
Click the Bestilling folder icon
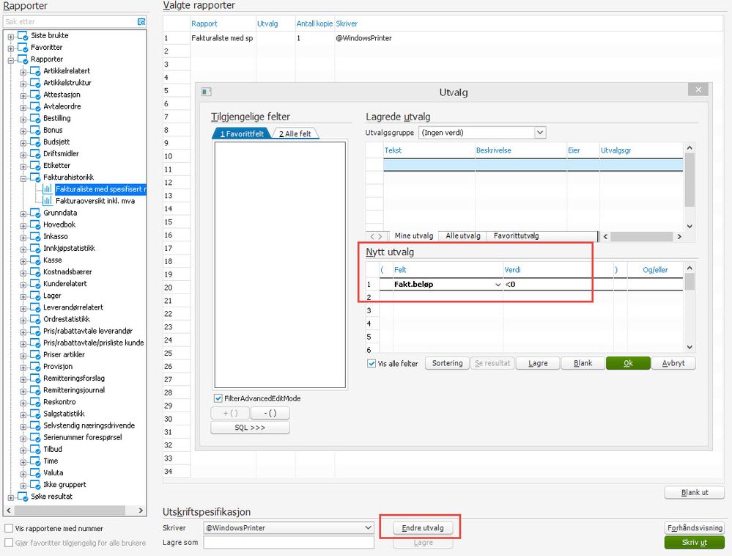click(35, 118)
